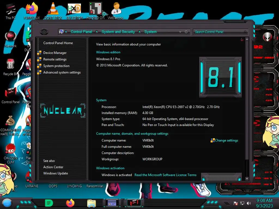The height and width of the screenshot is (209, 279).
Task: Click the Windows 8.1 logo image
Action: point(220,77)
